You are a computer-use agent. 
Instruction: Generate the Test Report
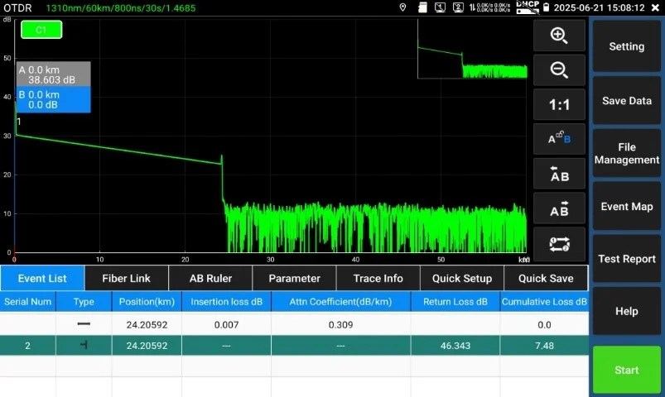pyautogui.click(x=626, y=259)
